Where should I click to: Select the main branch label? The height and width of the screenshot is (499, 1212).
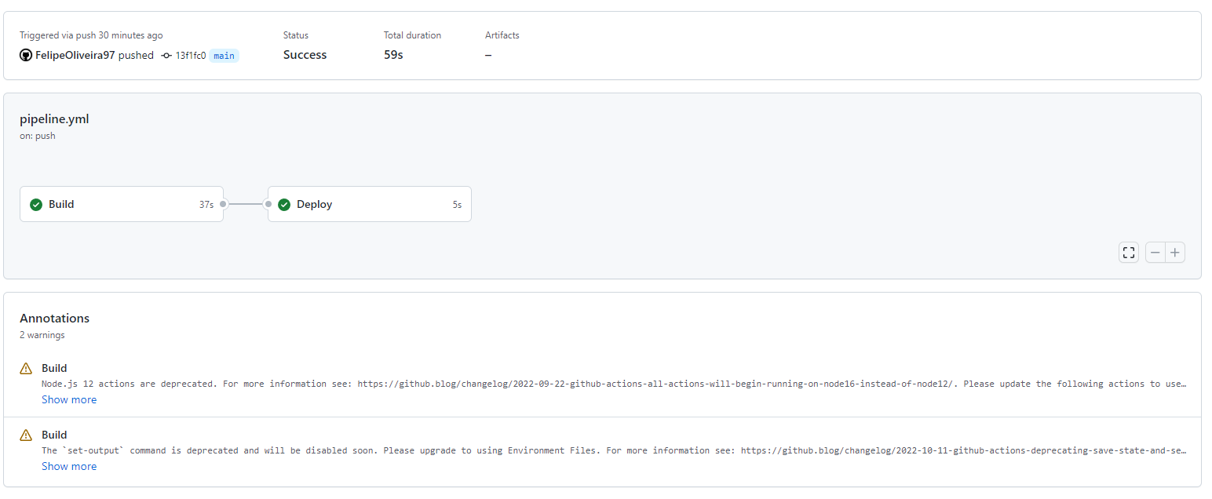[224, 55]
